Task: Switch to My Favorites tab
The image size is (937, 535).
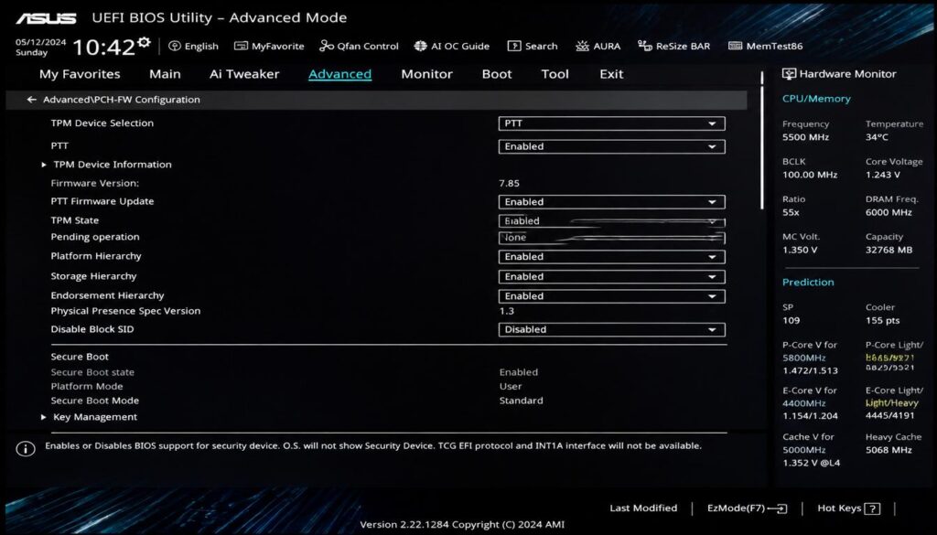Action: point(80,74)
